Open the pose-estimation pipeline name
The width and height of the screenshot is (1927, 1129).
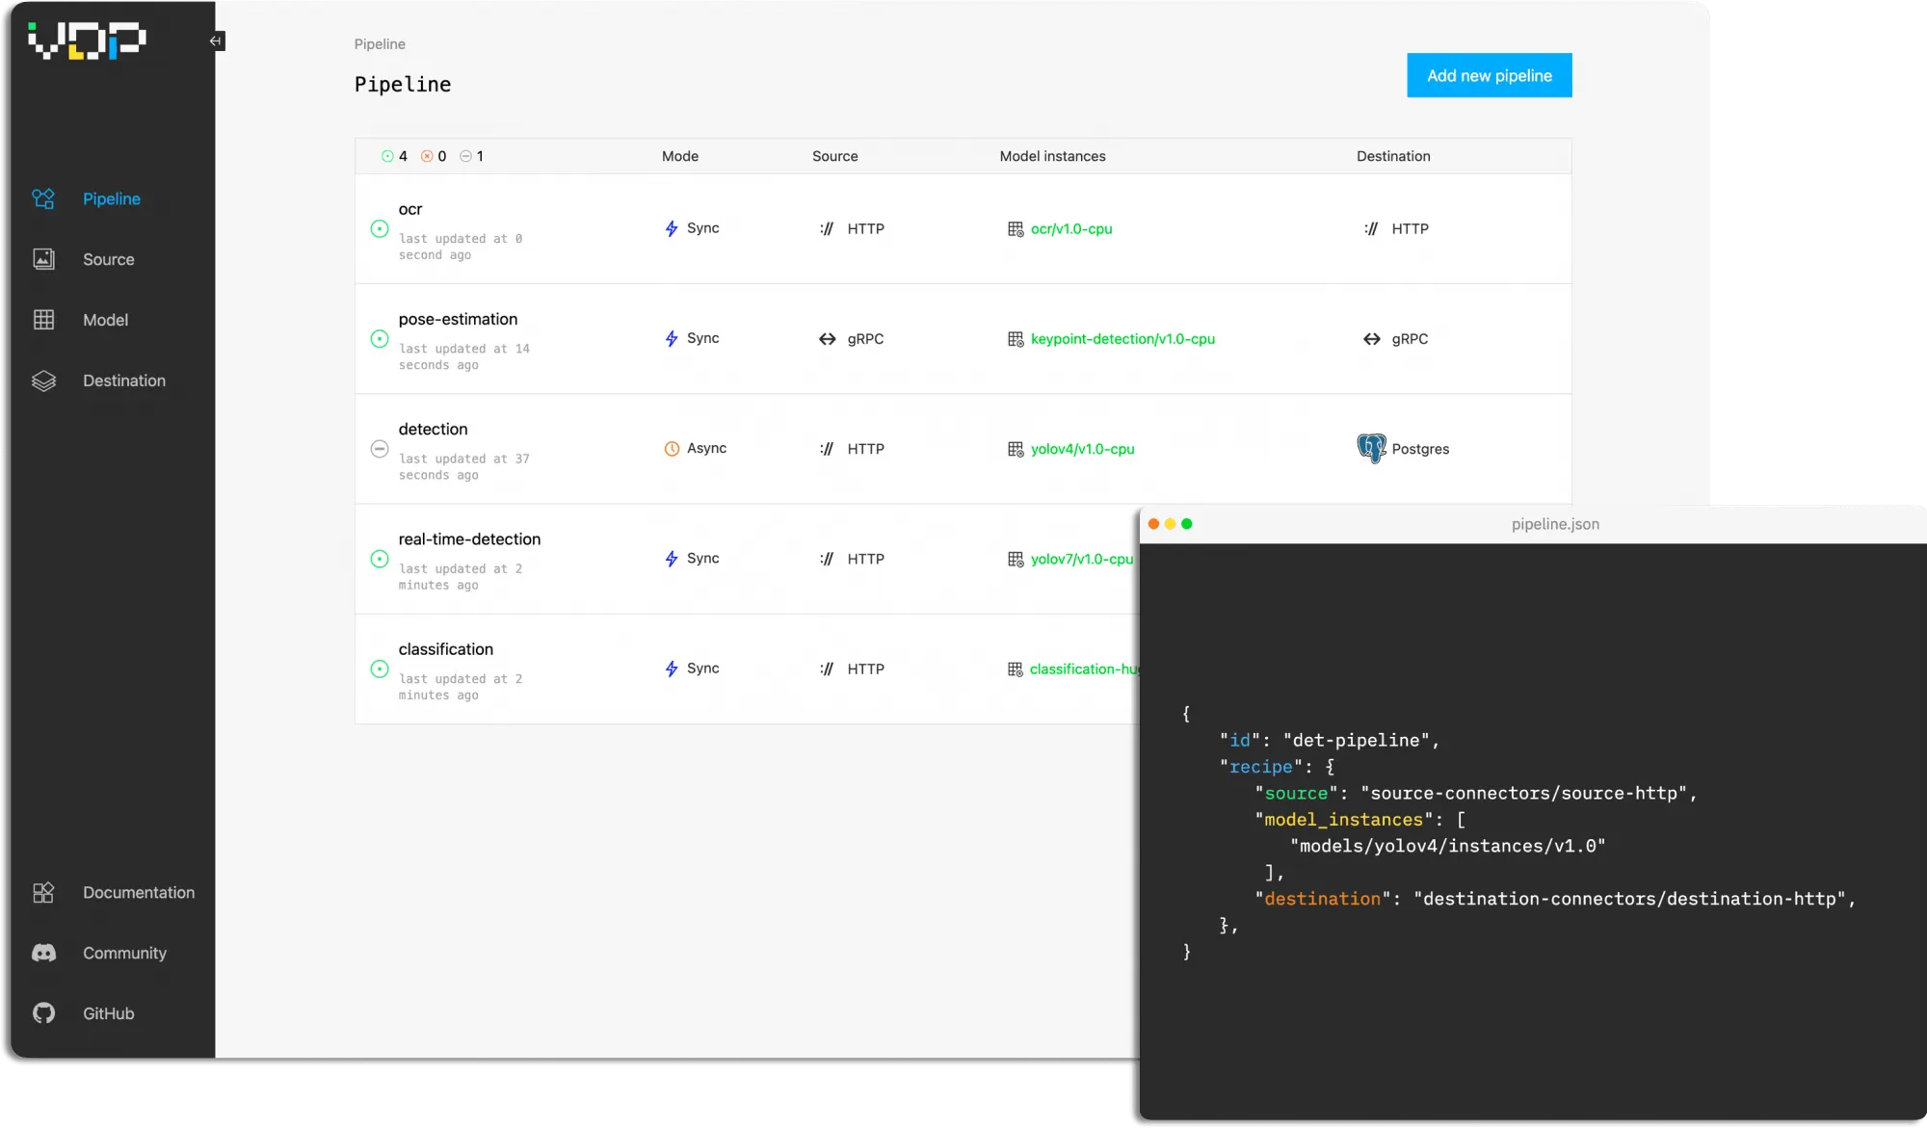click(x=458, y=319)
